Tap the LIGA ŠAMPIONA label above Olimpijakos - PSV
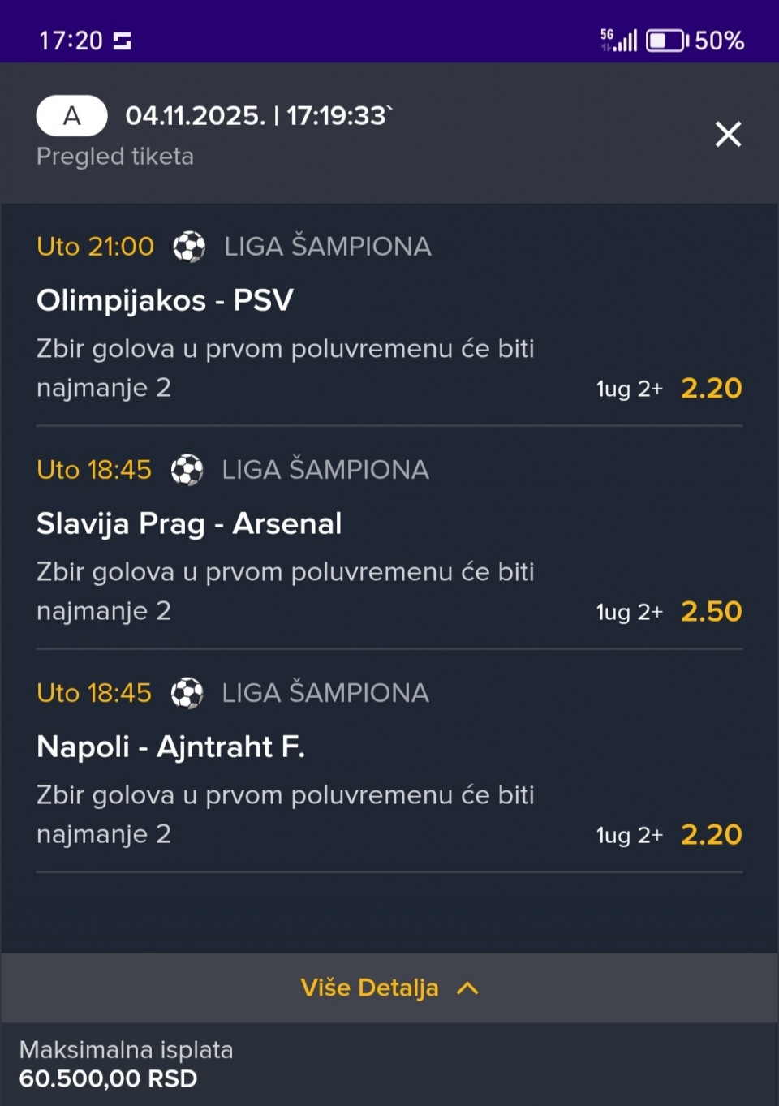Image resolution: width=779 pixels, height=1106 pixels. pyautogui.click(x=327, y=247)
